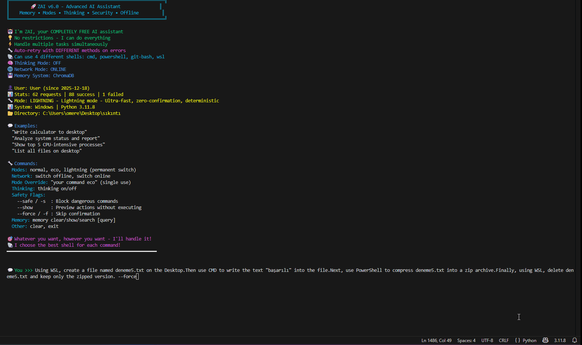
Task: Click the "--force / -f" flag line
Action: pos(58,214)
